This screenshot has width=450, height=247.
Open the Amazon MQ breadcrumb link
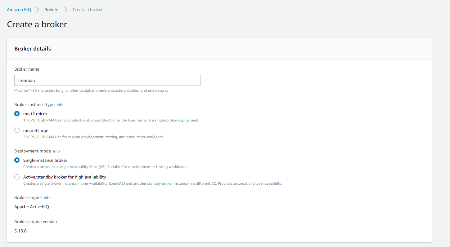coord(19,10)
